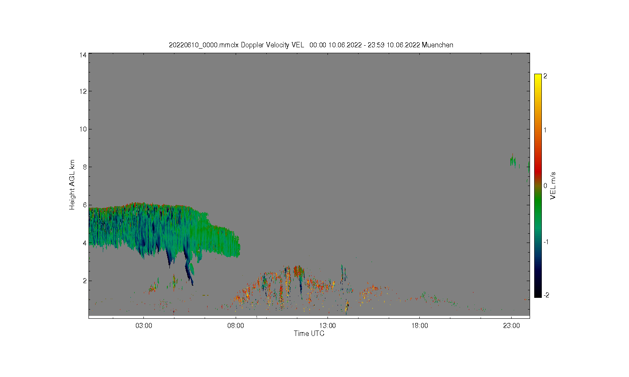Click the small green echo near 8 km at 23:00
Image resolution: width=629 pixels, height=377 pixels.
(x=513, y=160)
